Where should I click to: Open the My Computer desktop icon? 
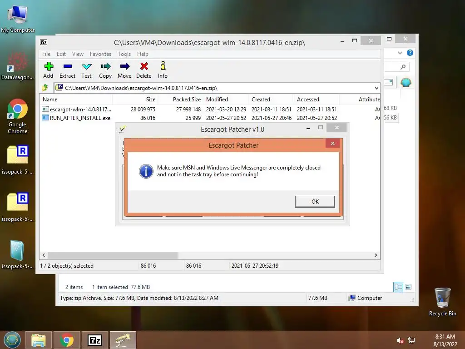18,18
